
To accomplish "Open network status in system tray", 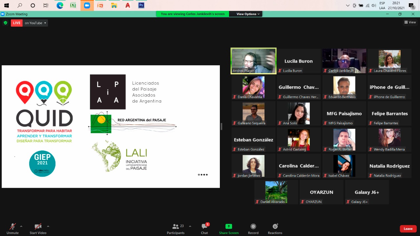I will point(367,6).
